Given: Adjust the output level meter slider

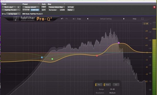Looking at the screenshot, I should coord(154,29).
